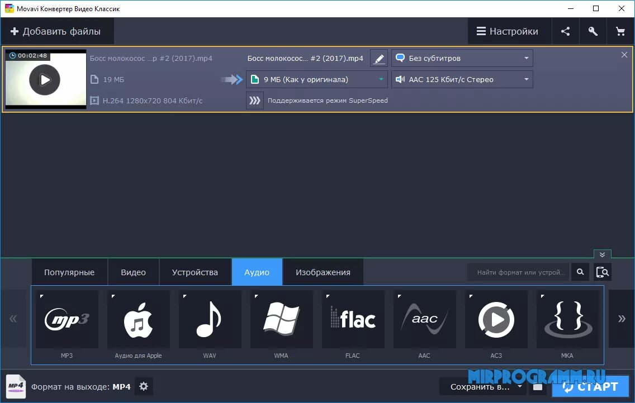Open output size dropdown 9 МБ
The height and width of the screenshot is (403, 635).
[317, 79]
